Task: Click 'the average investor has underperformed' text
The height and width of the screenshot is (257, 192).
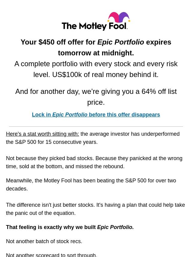Action: click(x=130, y=134)
